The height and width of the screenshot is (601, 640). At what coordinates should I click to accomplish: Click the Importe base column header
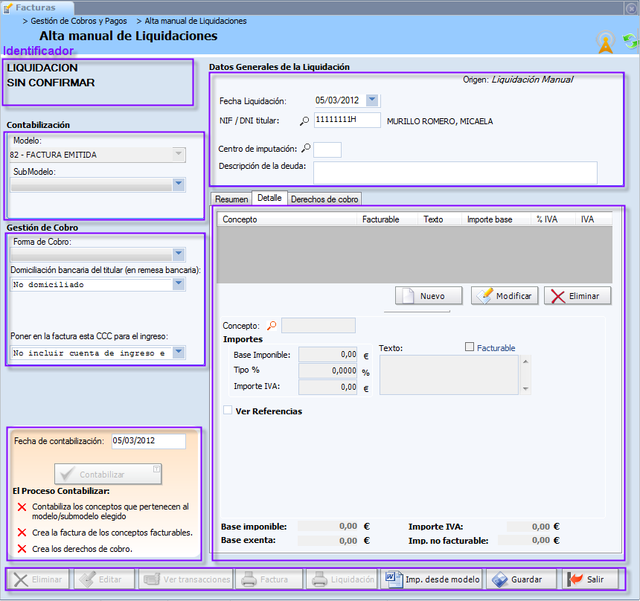496,219
